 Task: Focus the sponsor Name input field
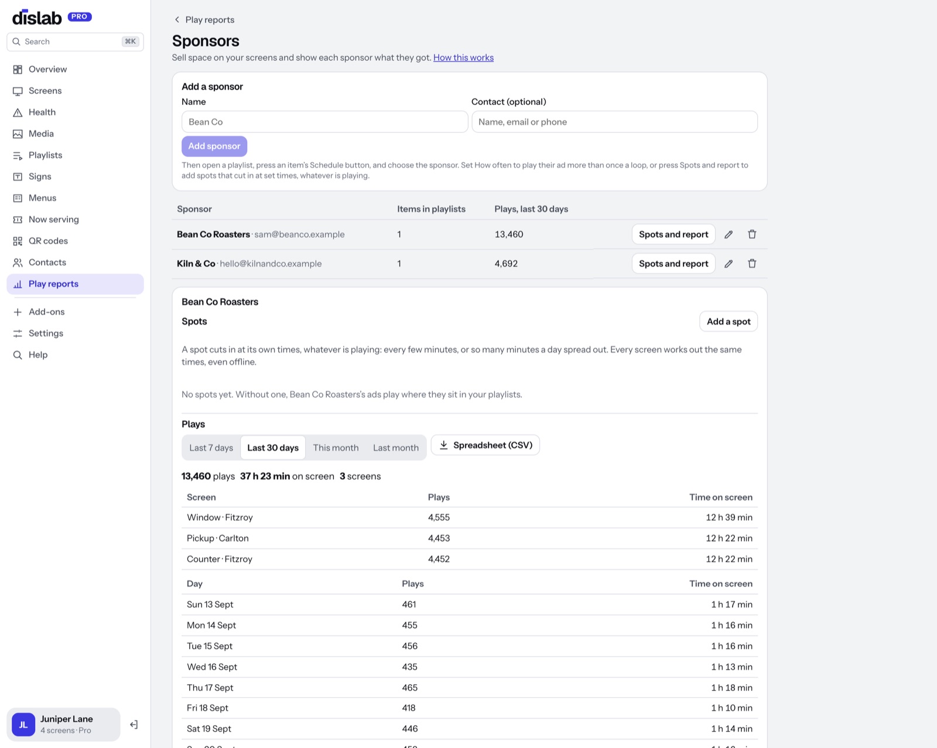(x=324, y=122)
